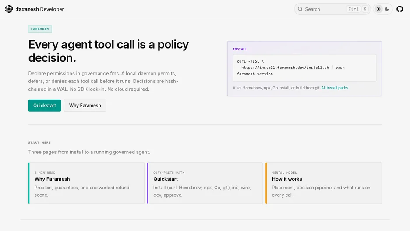The height and width of the screenshot is (231, 410).
Task: Click the FARAMESH badge label
Action: point(40,29)
